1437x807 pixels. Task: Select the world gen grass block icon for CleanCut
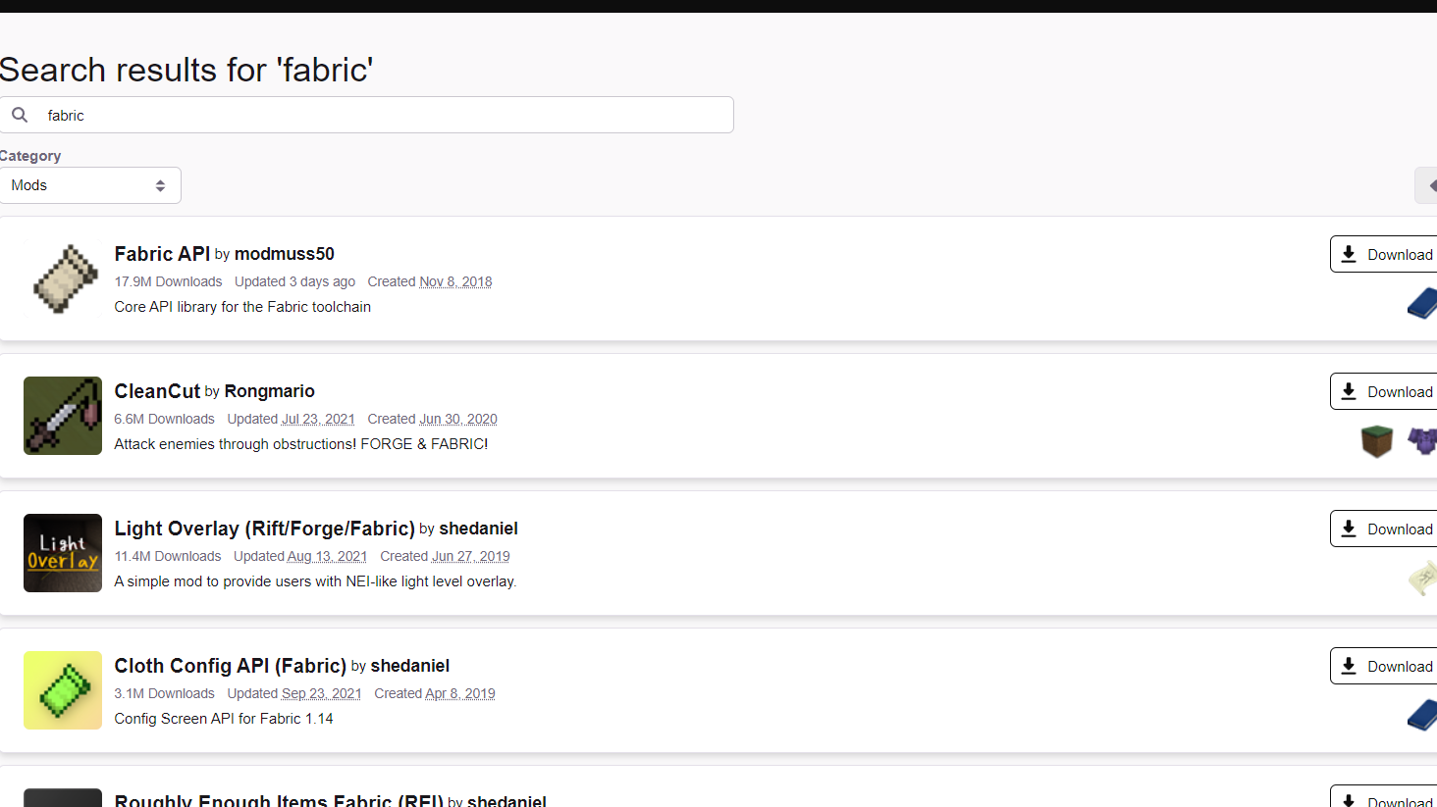coord(1376,441)
